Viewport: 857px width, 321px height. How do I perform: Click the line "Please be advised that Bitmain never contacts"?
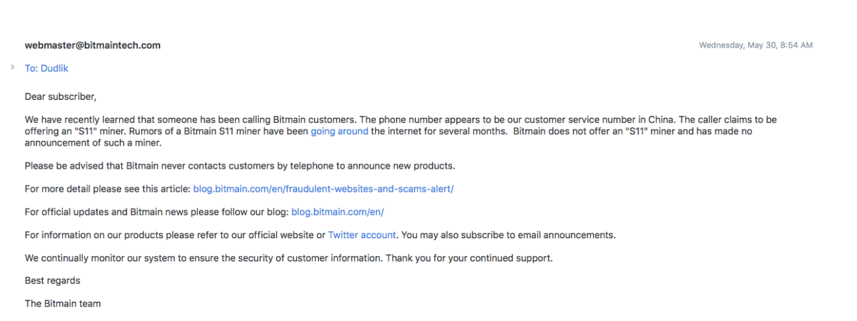(x=240, y=165)
